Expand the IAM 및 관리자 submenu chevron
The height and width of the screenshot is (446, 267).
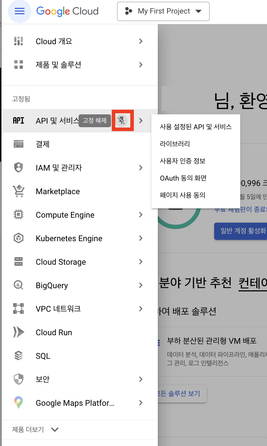coord(141,168)
